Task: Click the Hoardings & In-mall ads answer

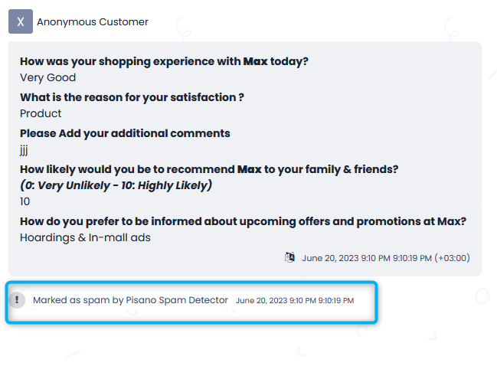Action: pos(85,237)
